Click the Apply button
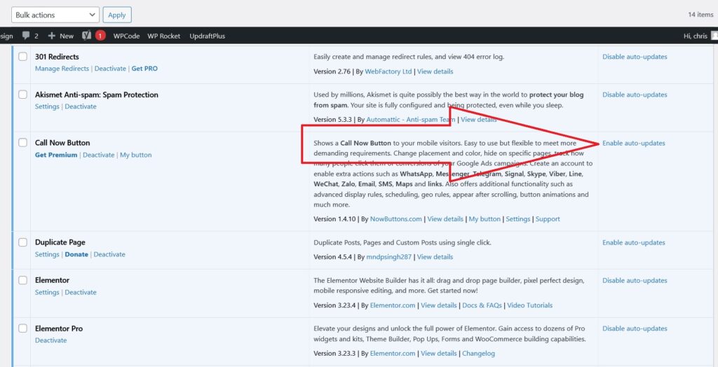 tap(117, 15)
